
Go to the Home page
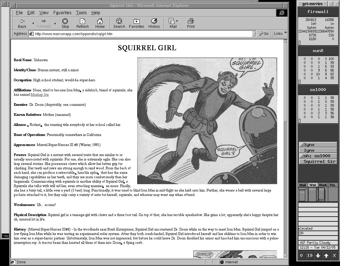pos(100,23)
